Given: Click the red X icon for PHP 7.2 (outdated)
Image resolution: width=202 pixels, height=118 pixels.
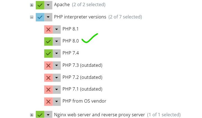Looking at the screenshot, I should click(48, 77).
